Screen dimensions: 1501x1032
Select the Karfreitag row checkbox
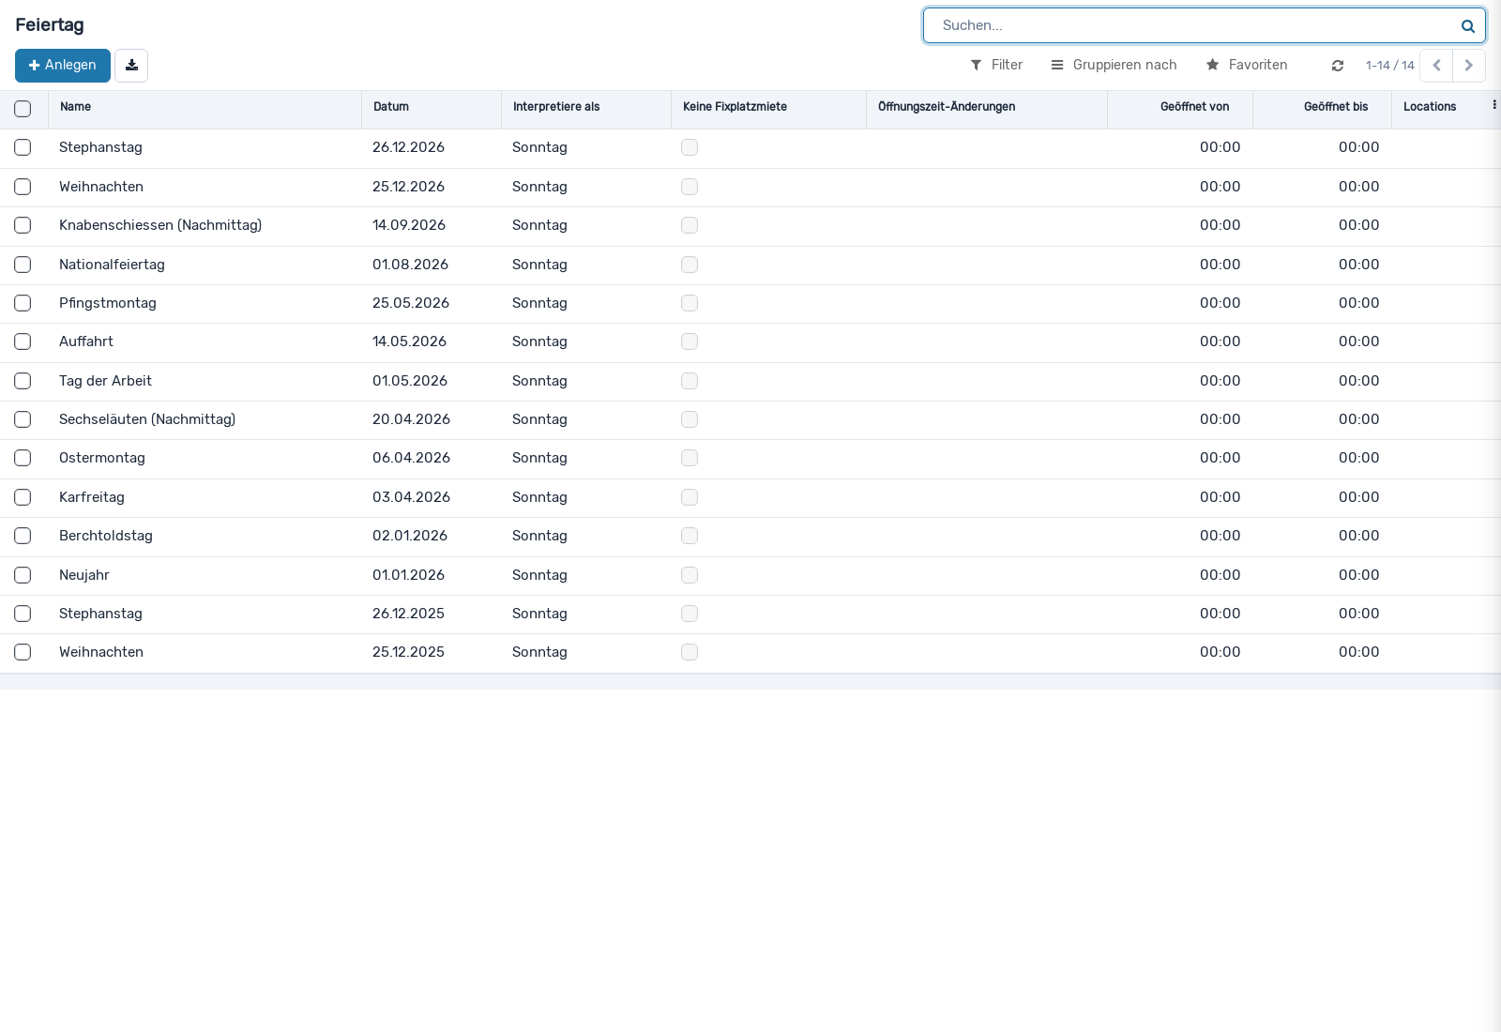pyautogui.click(x=23, y=497)
